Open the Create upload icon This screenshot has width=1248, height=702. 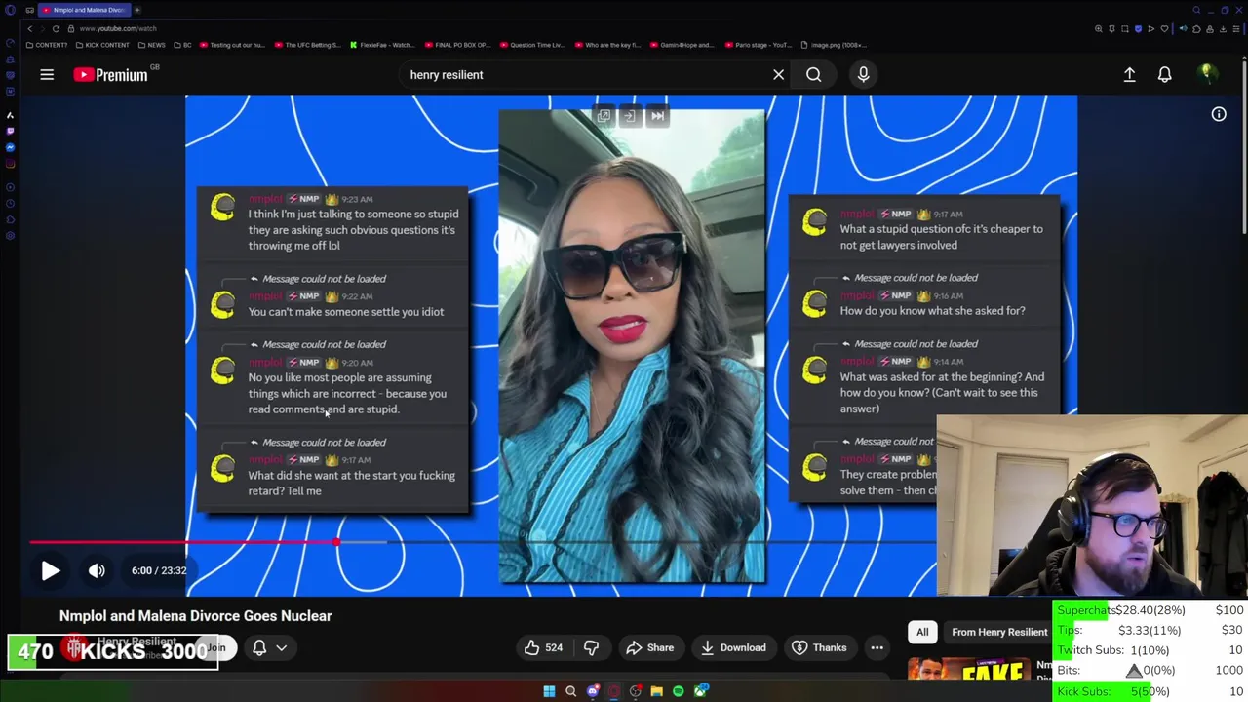point(1129,74)
